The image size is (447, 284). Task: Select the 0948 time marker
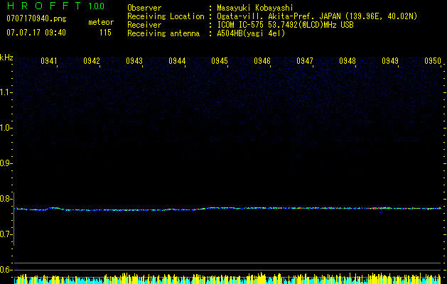tap(348, 61)
